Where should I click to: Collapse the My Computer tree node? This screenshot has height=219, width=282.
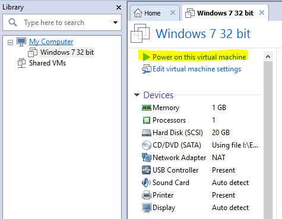click(x=10, y=42)
